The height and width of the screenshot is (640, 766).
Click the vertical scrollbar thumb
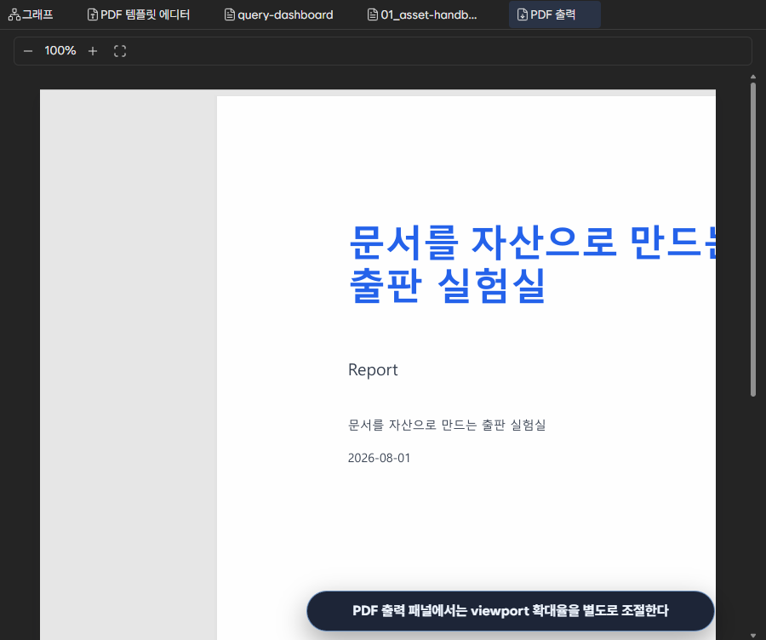point(753,239)
